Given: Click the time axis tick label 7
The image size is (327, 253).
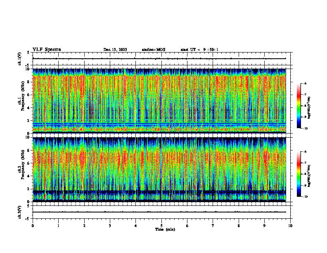Looking at the screenshot, I should point(213,226).
